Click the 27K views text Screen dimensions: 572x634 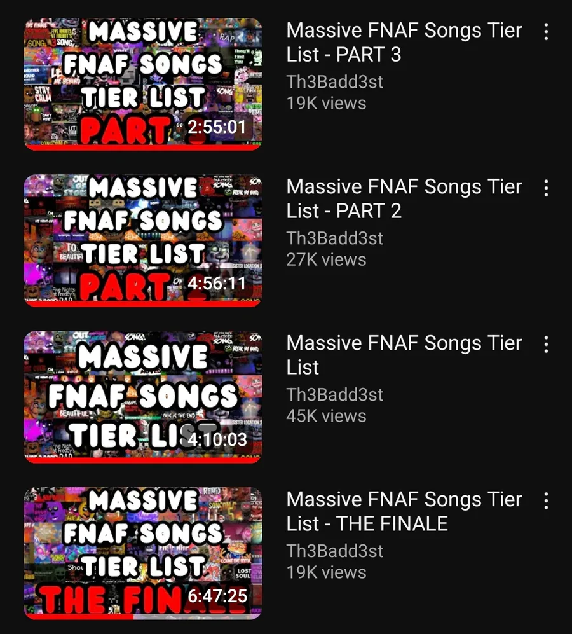click(x=326, y=259)
